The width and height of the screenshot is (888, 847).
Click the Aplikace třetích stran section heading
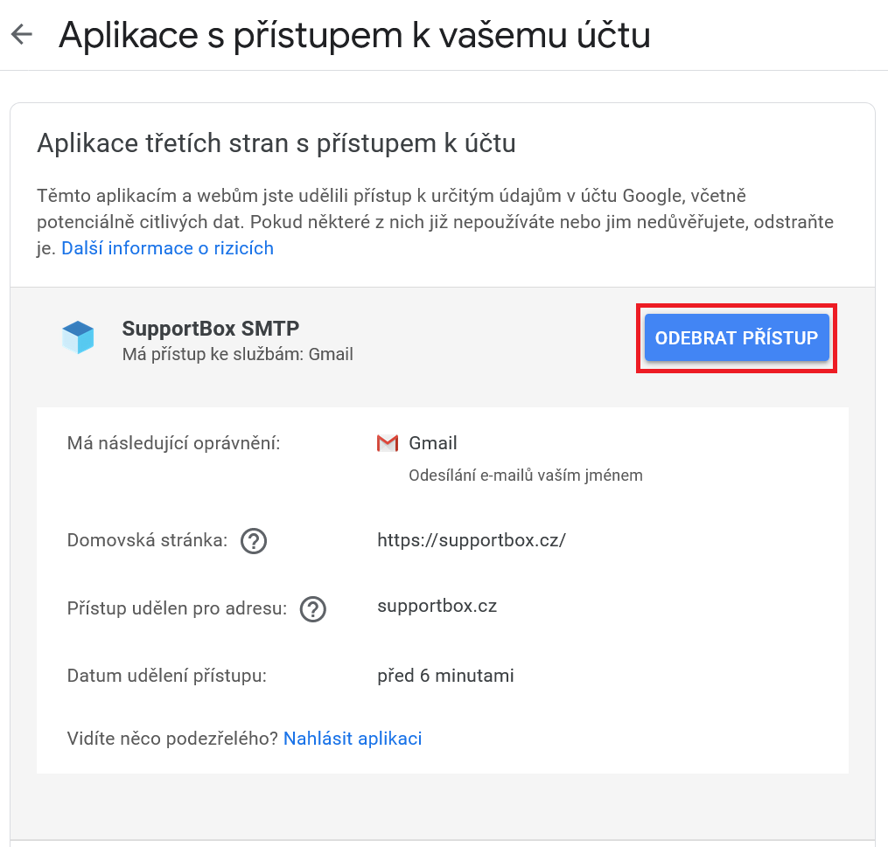pos(276,143)
